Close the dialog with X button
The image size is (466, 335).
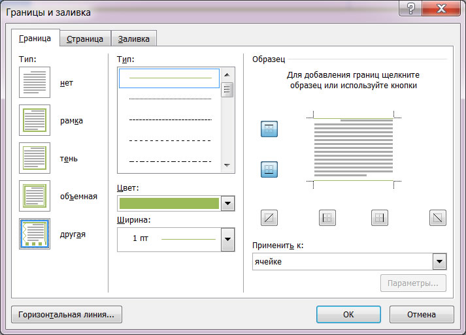point(441,8)
